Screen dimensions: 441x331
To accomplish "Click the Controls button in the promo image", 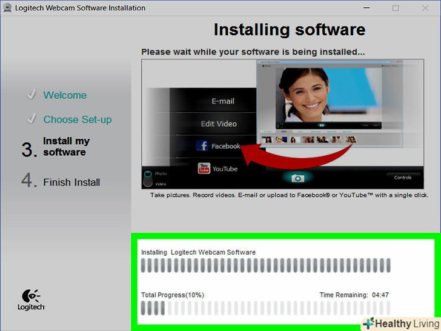I will tap(403, 178).
